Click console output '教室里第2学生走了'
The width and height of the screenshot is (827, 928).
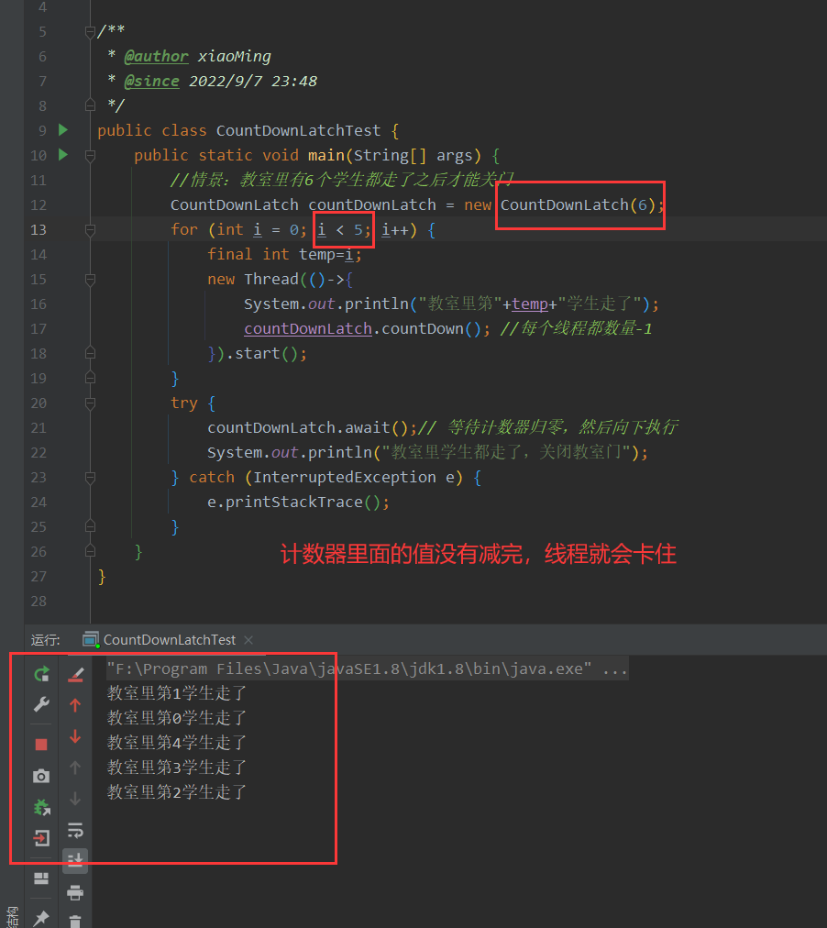click(x=176, y=792)
